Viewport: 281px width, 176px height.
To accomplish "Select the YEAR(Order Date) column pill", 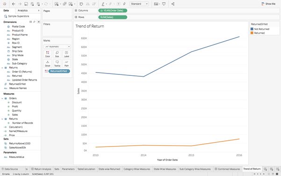I will point(113,11).
